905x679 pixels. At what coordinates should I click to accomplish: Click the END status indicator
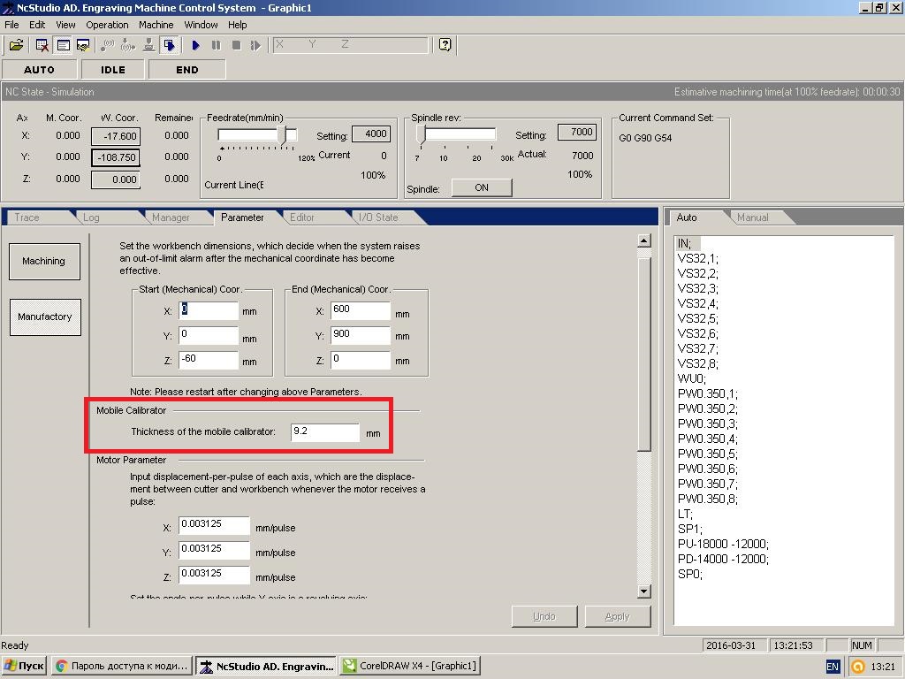(x=187, y=70)
